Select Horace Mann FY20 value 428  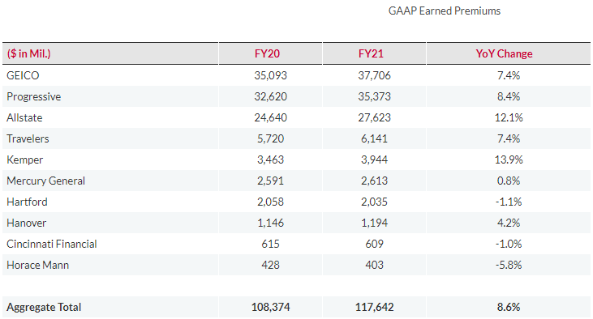270,266
